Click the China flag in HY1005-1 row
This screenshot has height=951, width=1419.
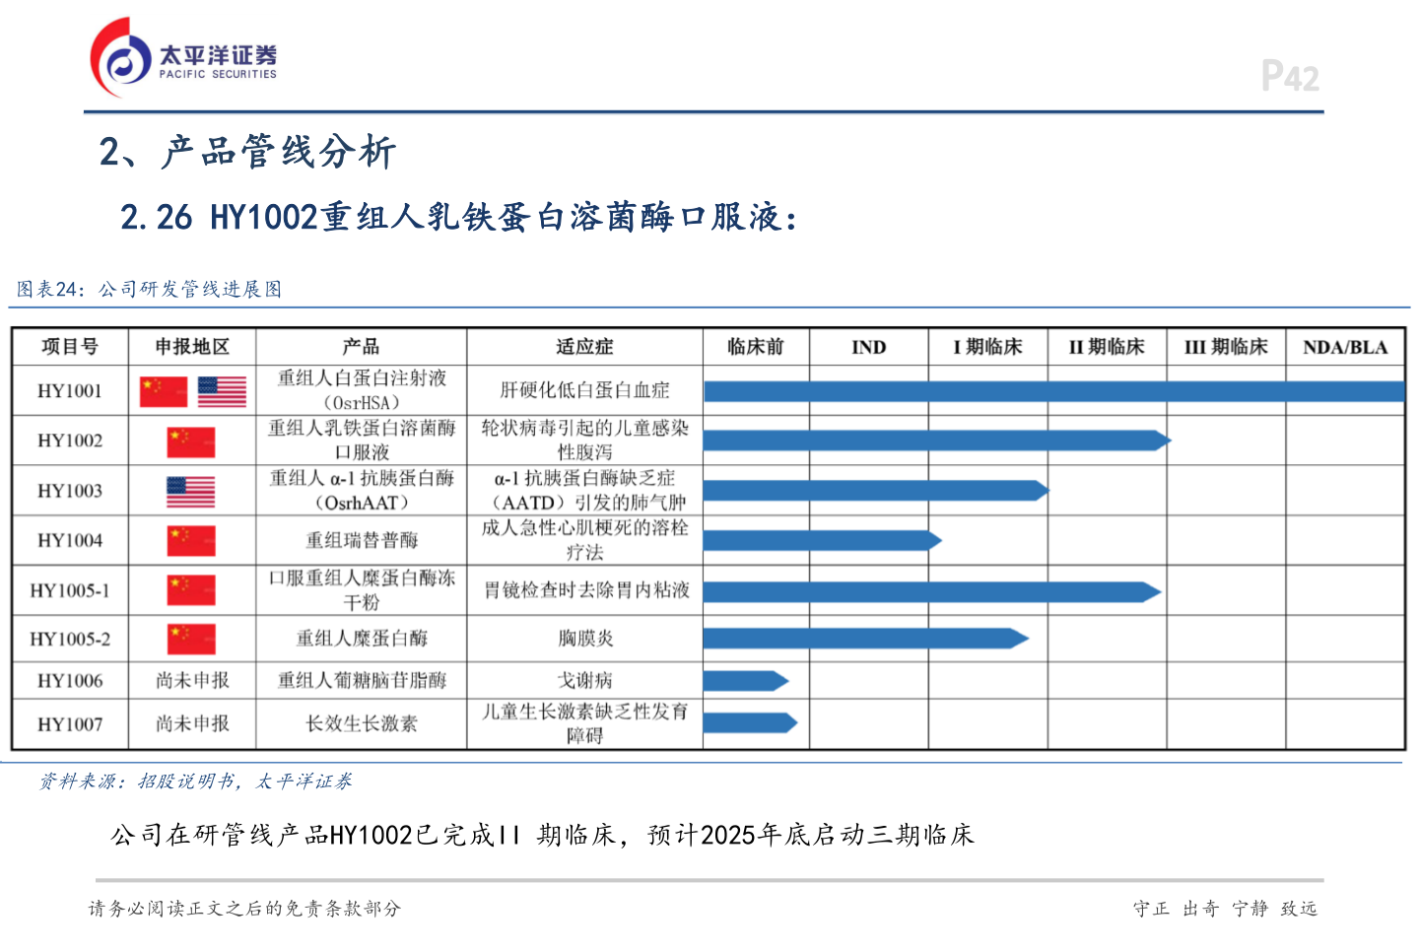click(x=189, y=590)
